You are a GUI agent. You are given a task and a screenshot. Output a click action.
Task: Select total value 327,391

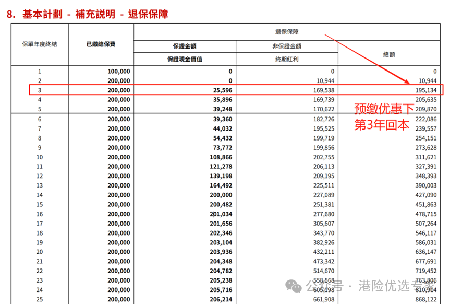tap(426, 167)
